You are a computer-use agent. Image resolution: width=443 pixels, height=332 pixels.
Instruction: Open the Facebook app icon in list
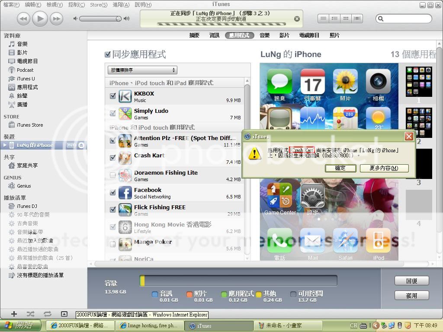125,192
